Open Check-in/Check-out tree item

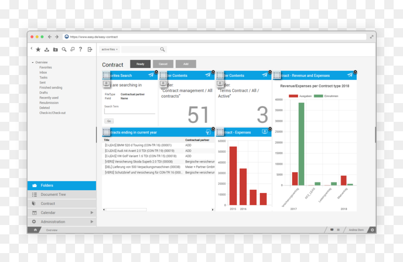coord(52,113)
